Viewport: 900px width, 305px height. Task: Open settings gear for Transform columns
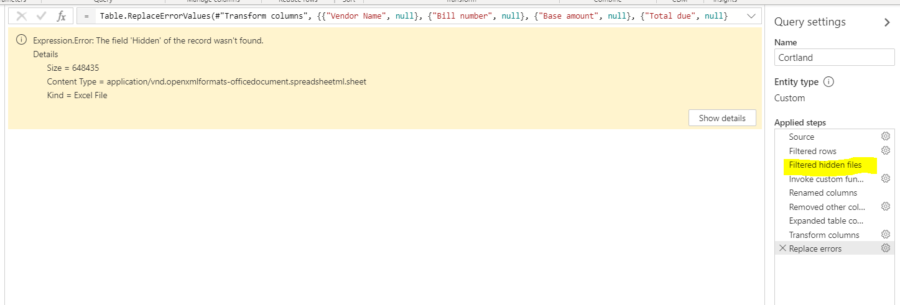[x=886, y=234]
